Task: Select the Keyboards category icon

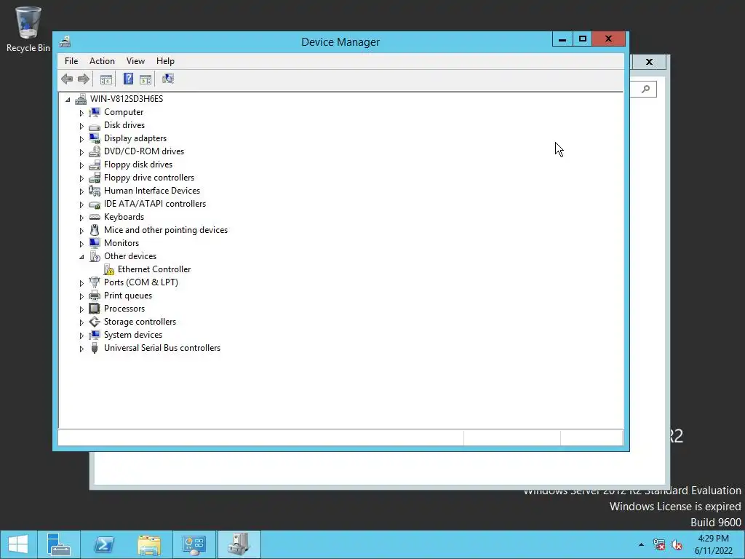Action: [95, 217]
